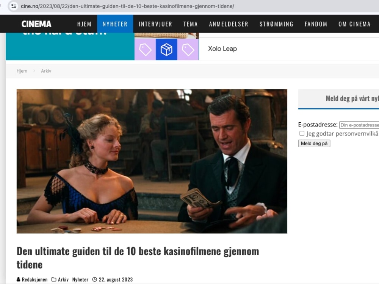379x284 pixels.
Task: Click the Meld deg på button
Action: click(x=314, y=144)
